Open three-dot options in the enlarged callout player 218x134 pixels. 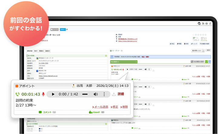click(x=104, y=94)
